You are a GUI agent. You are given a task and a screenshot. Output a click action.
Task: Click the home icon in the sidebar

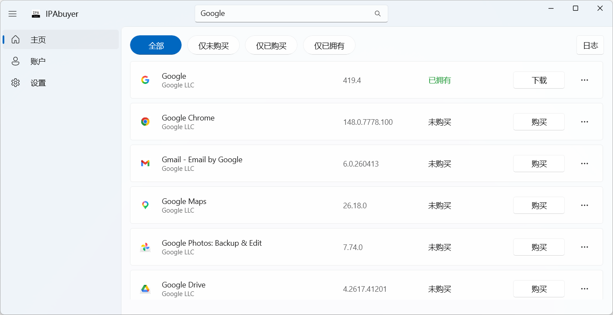[x=15, y=40]
